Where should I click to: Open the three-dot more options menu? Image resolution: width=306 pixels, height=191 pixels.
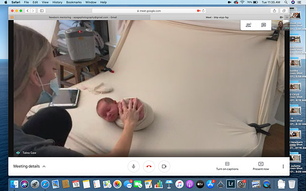click(283, 166)
